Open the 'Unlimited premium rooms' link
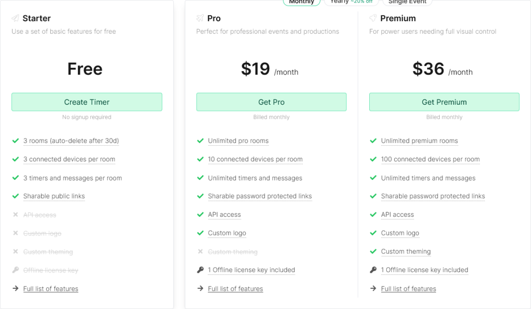 click(419, 141)
